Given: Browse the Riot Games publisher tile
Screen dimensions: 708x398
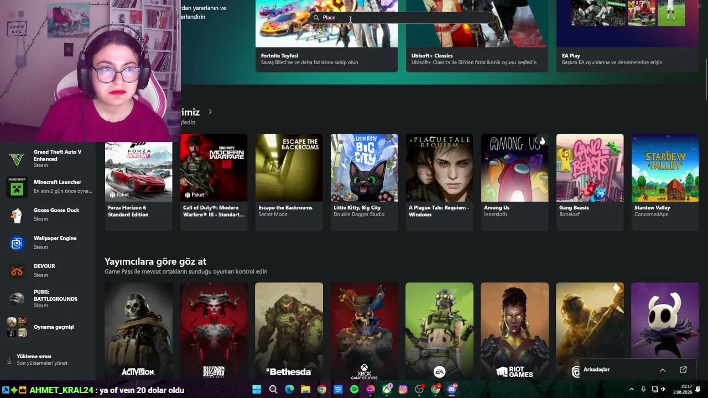Looking at the screenshot, I should click(514, 331).
